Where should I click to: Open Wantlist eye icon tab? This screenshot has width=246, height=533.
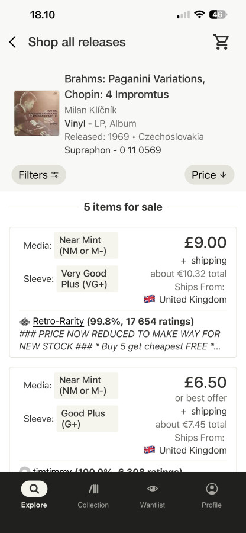(153, 489)
